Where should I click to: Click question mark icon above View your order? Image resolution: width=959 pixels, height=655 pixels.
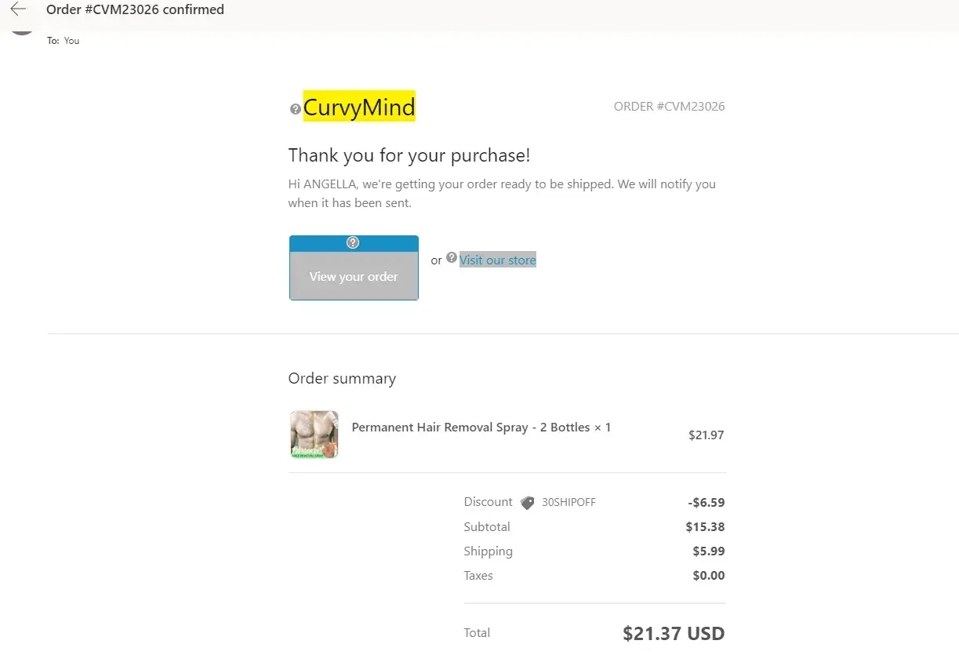353,242
